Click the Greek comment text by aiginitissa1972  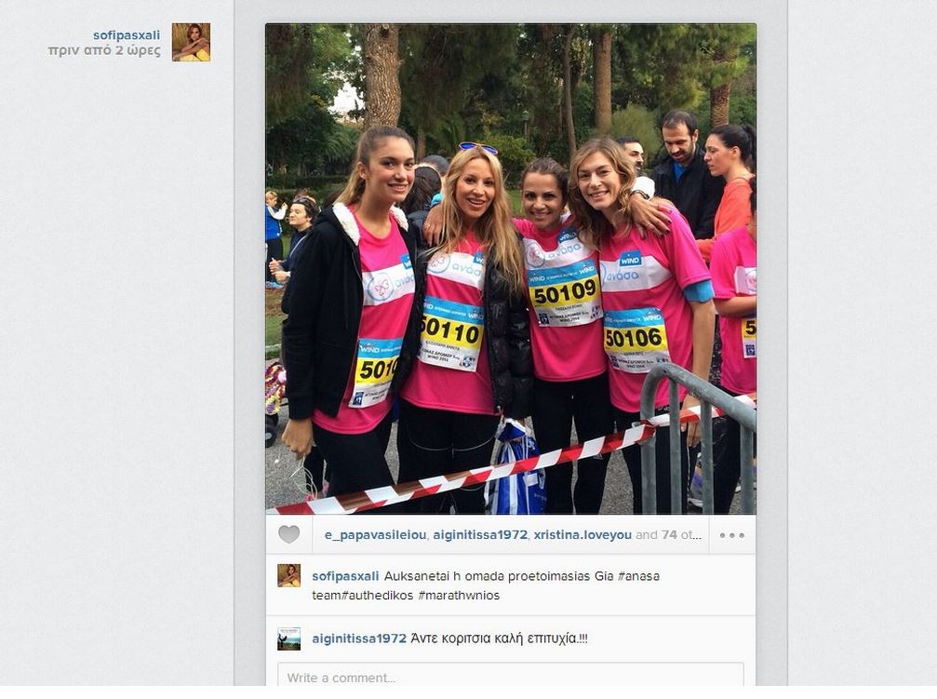click(499, 639)
